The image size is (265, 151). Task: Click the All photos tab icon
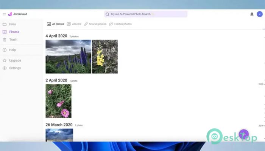point(49,24)
